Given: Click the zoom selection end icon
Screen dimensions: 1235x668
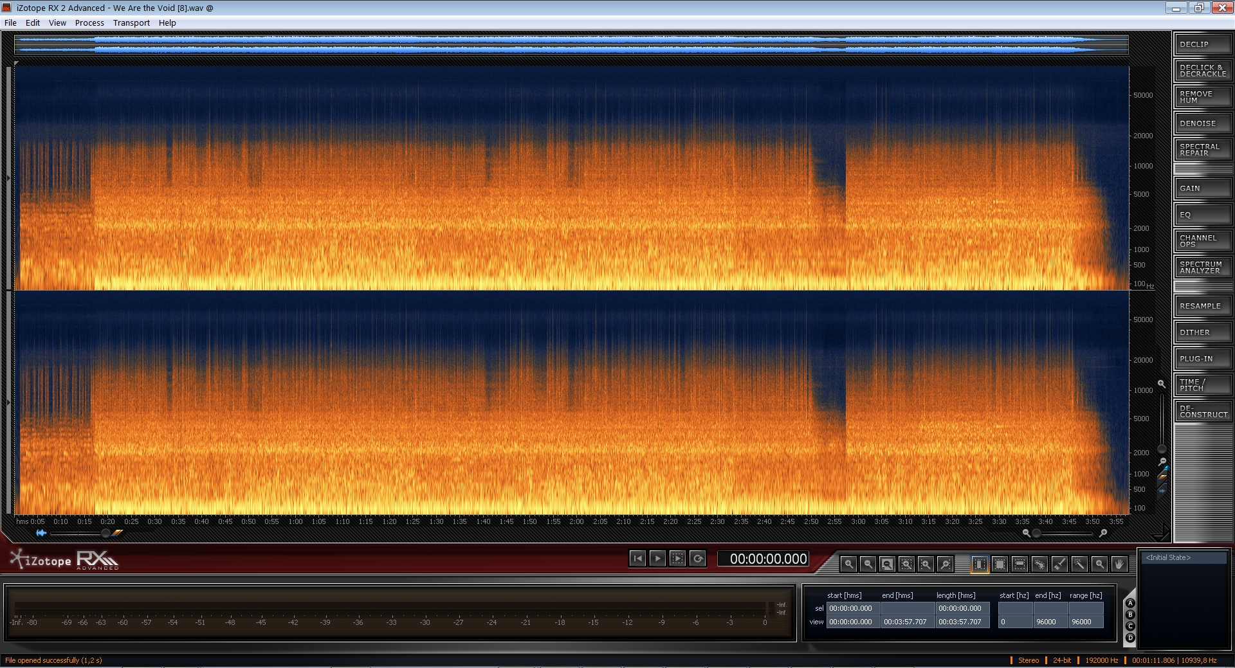Looking at the screenshot, I should [x=945, y=564].
